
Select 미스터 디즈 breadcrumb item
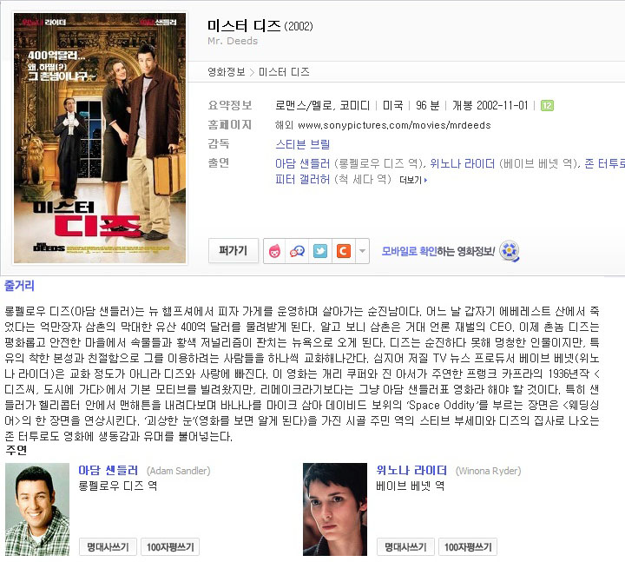coord(284,72)
